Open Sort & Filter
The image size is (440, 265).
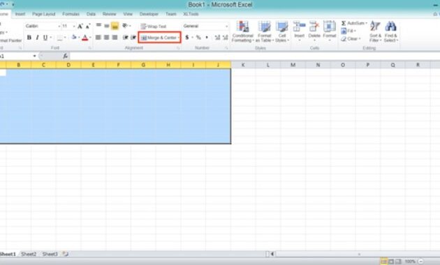tap(375, 31)
